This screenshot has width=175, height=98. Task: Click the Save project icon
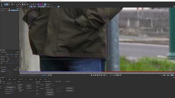[2, 4]
